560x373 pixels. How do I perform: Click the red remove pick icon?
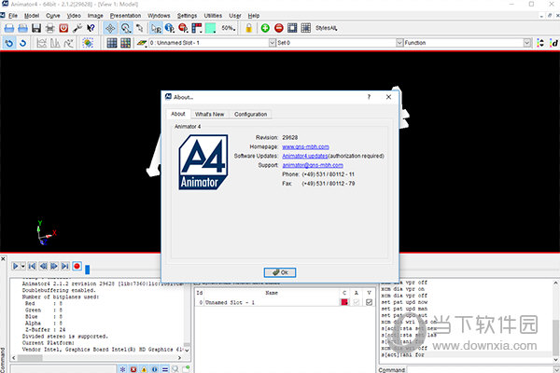pyautogui.click(x=183, y=28)
